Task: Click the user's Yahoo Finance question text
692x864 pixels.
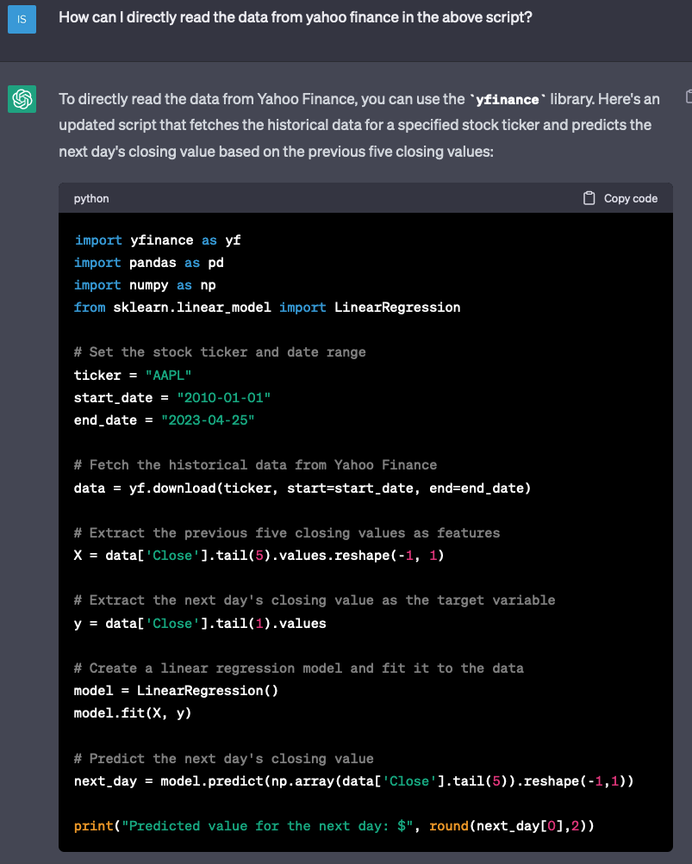Action: 295,17
